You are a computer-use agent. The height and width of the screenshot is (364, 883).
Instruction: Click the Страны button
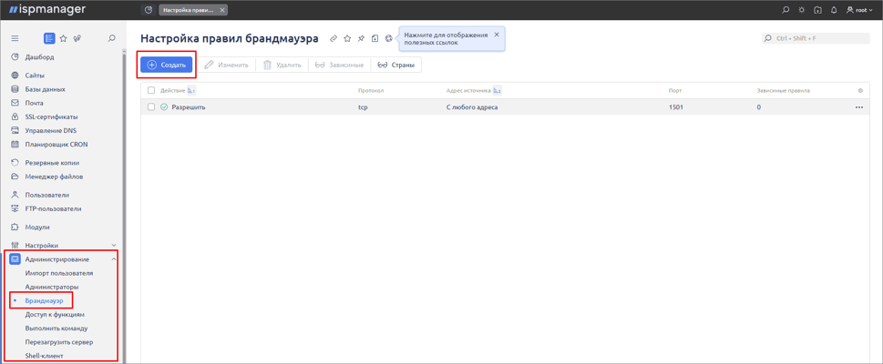[x=396, y=65]
